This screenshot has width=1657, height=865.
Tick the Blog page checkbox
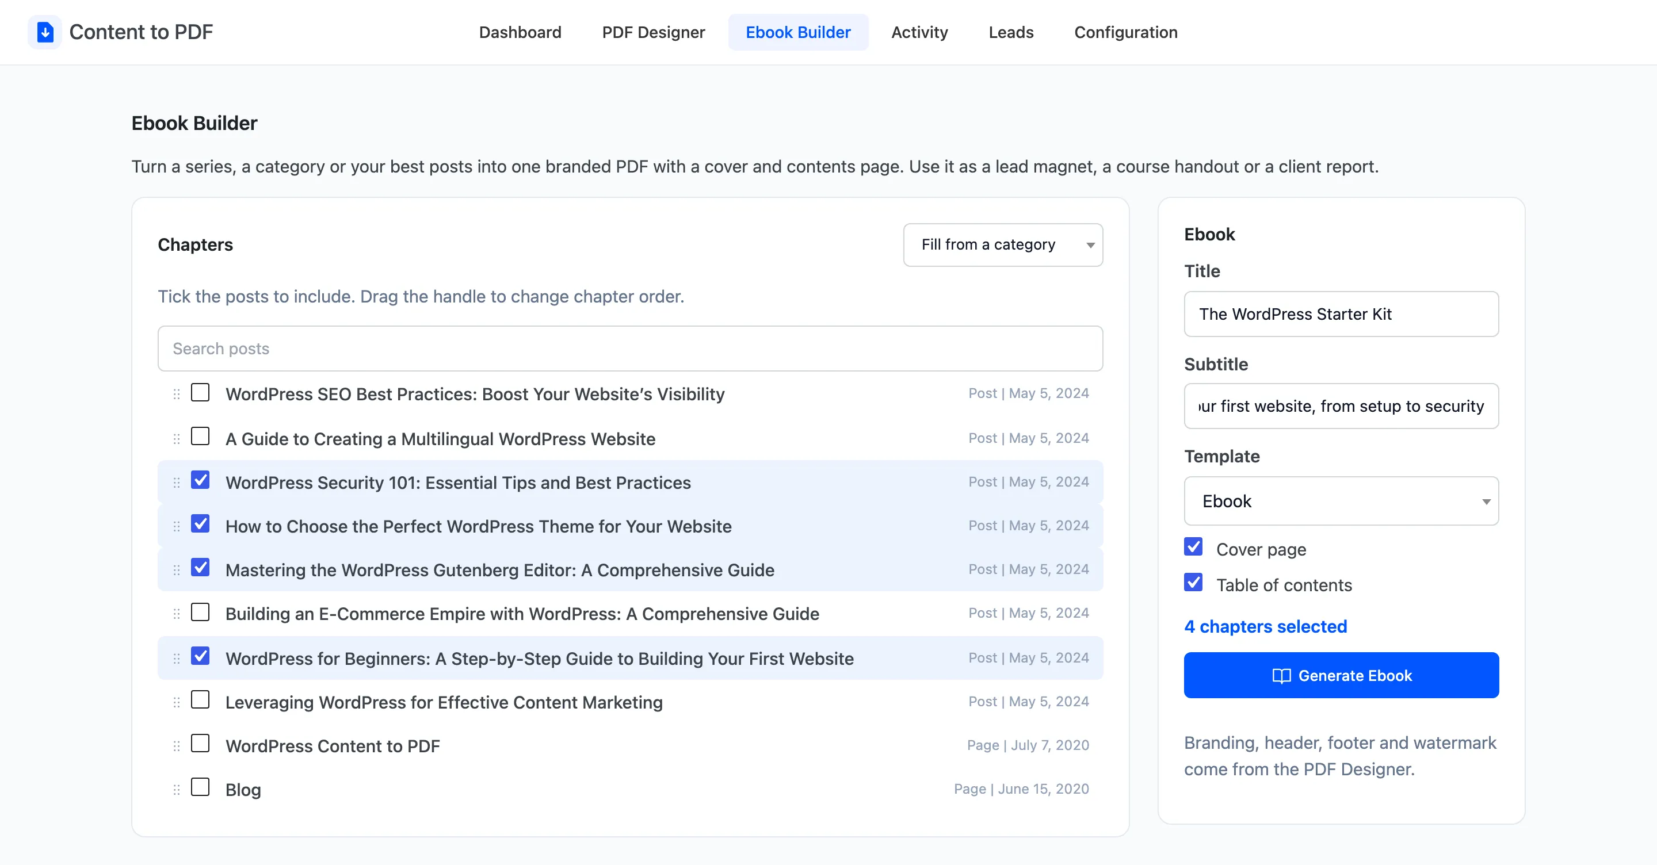click(200, 788)
